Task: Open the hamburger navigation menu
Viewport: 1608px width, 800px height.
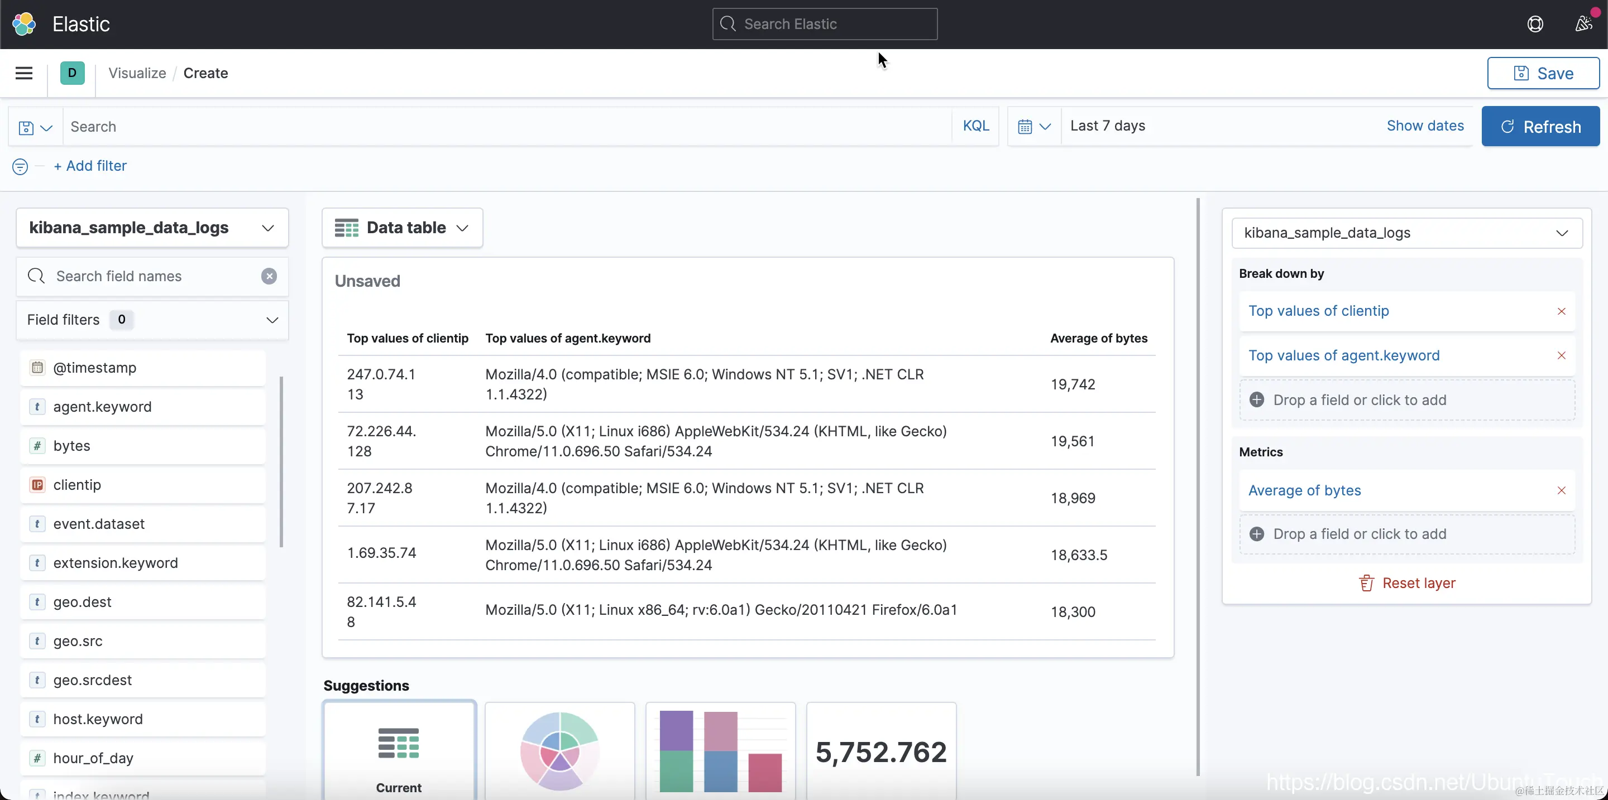Action: (23, 73)
